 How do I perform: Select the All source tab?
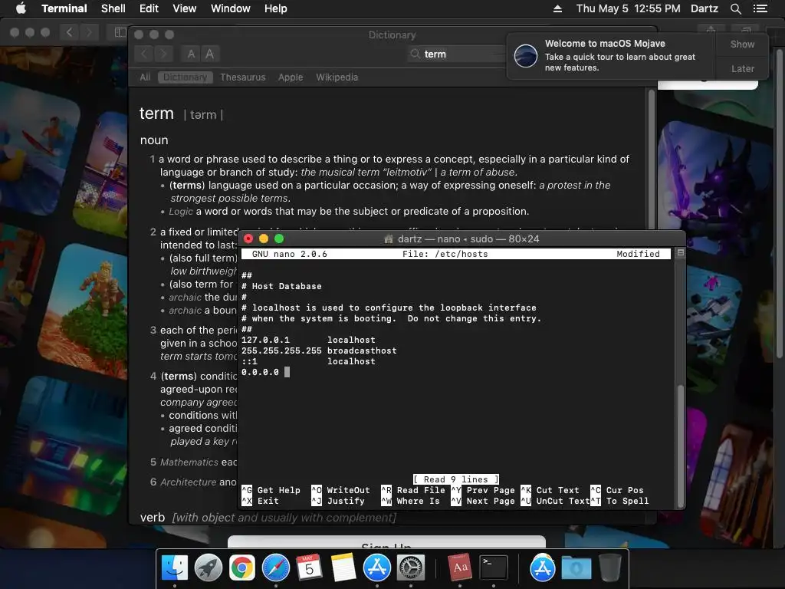(145, 77)
